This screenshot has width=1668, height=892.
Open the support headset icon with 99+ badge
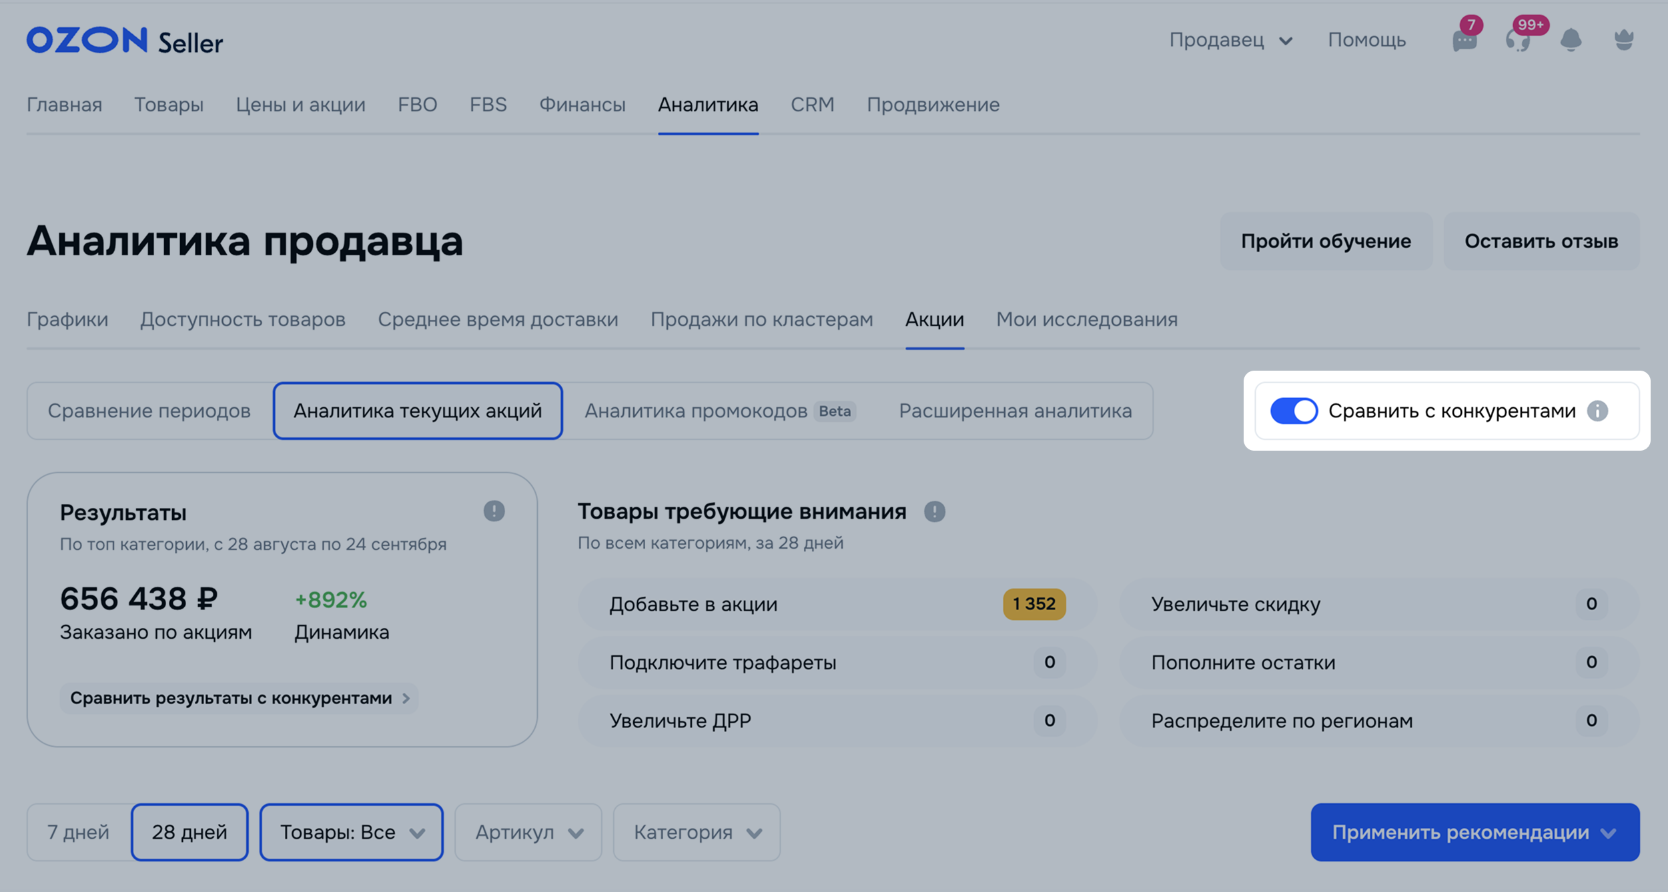(1518, 41)
